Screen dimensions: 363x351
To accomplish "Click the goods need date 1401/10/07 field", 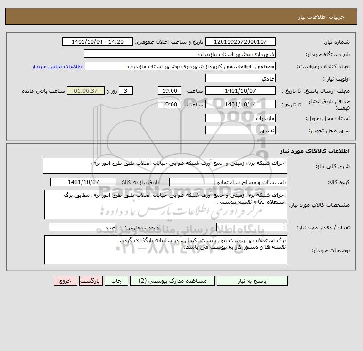I will 83,182.
